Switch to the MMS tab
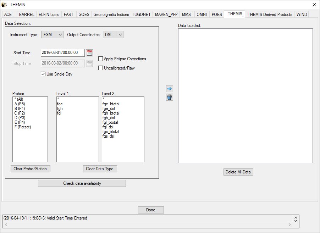 pos(186,15)
